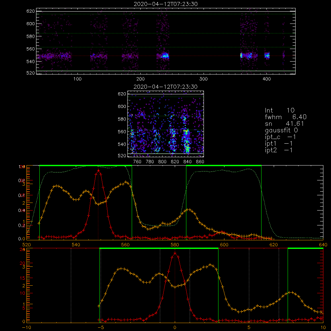Click the title 2020-04-12T07:23:30 above the wide image
The width and height of the screenshot is (331, 331).
coord(165,4)
